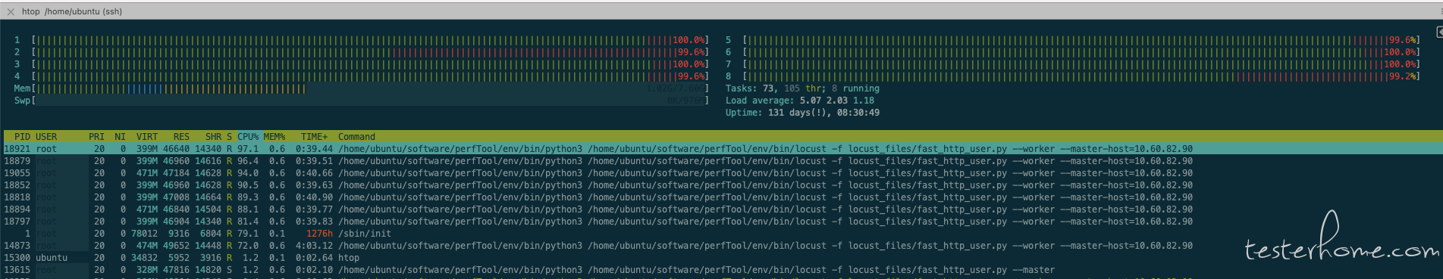Screen dimensions: 1443x279
Task: Select process row with PID 14873
Action: 721,246
